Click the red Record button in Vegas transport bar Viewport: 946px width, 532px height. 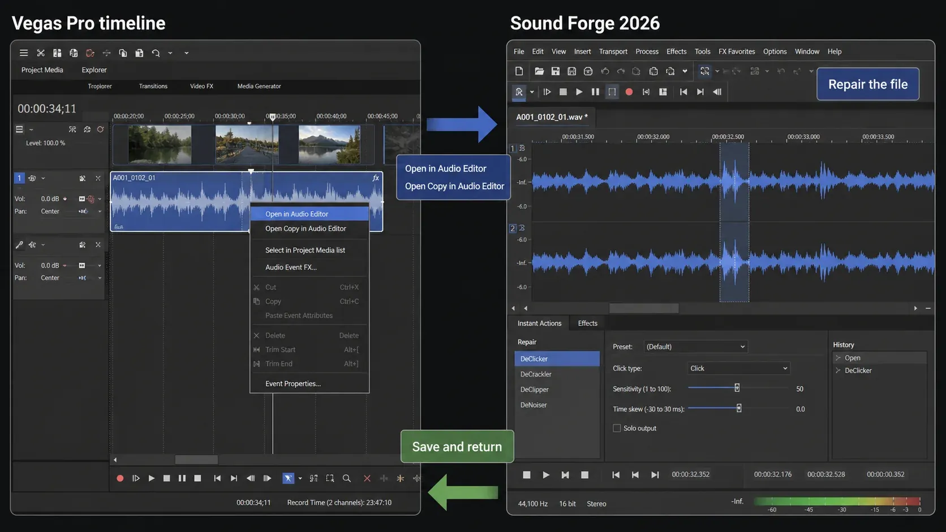120,478
